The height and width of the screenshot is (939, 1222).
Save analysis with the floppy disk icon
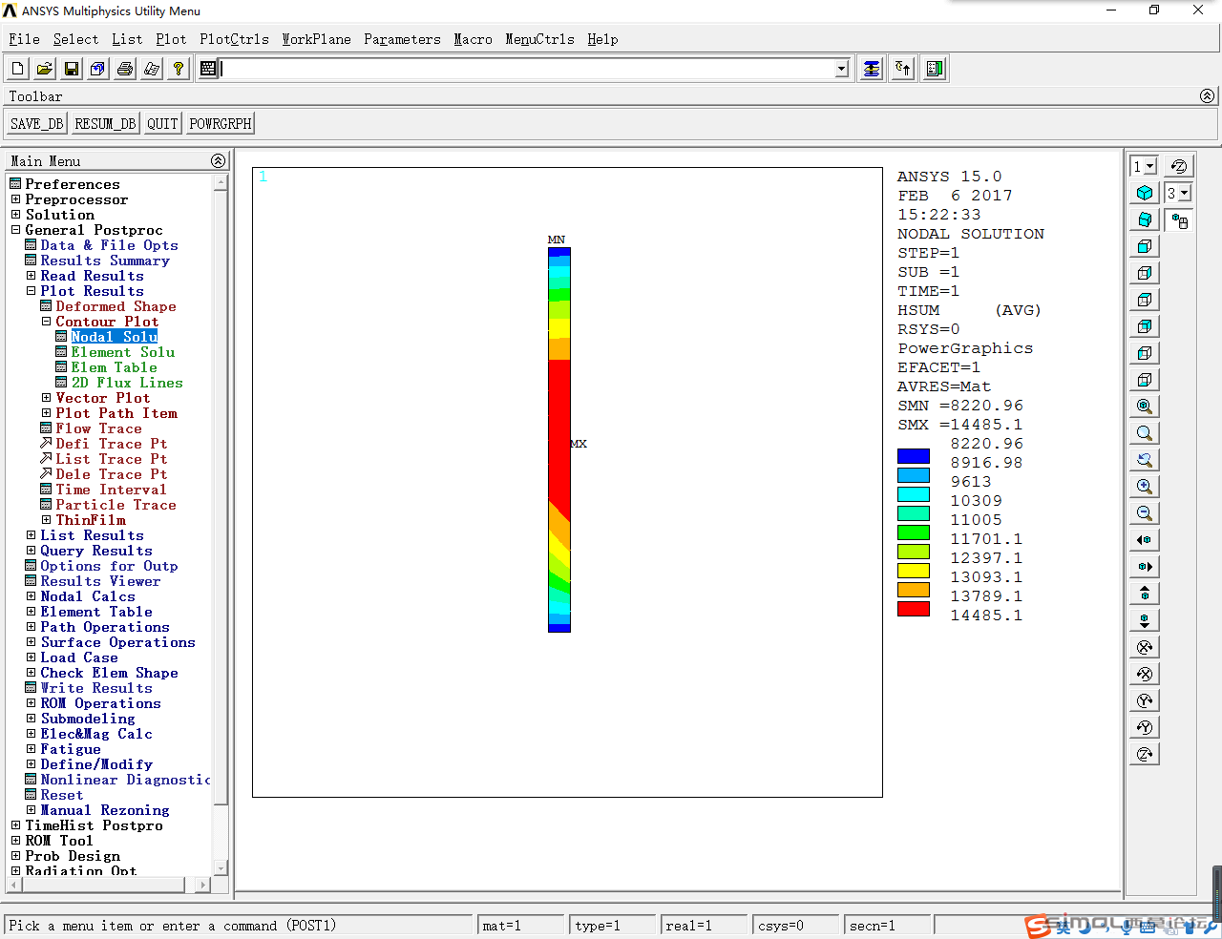[x=72, y=69]
